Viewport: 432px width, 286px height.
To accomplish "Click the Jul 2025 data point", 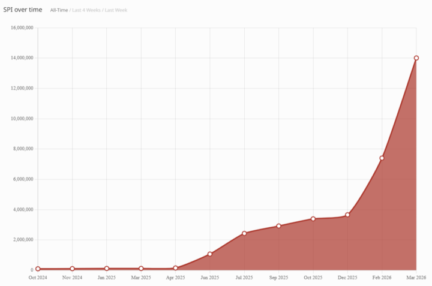I will point(244,233).
